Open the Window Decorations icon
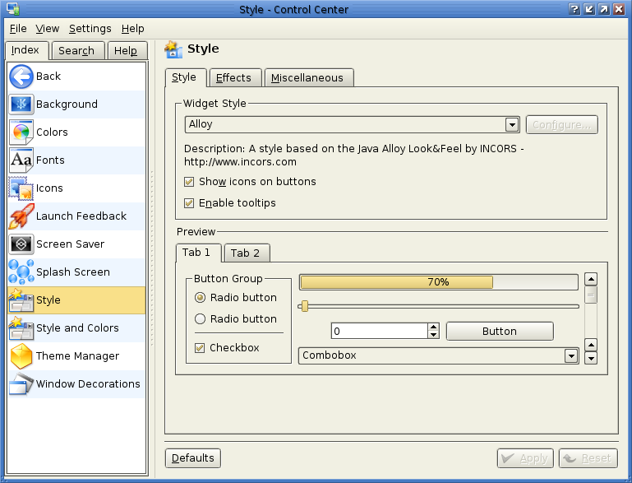 tap(21, 383)
